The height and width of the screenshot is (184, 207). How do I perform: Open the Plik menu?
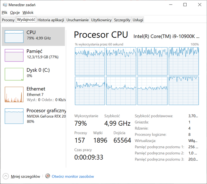point(5,13)
